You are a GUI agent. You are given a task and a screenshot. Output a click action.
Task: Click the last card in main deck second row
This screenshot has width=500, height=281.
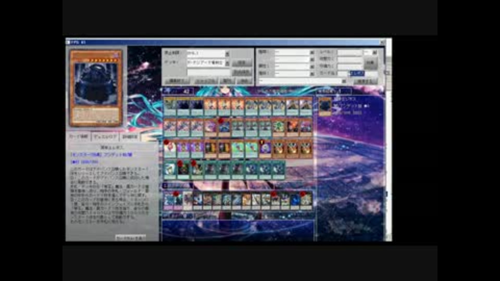pyautogui.click(x=306, y=128)
